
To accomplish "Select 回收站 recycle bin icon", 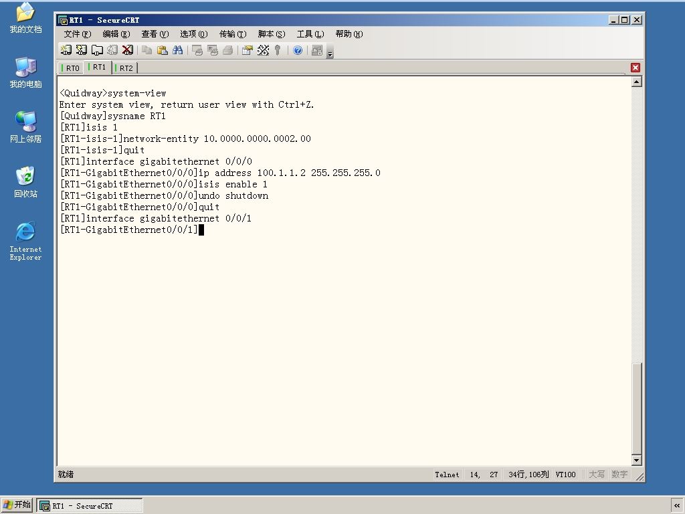I will click(x=25, y=182).
